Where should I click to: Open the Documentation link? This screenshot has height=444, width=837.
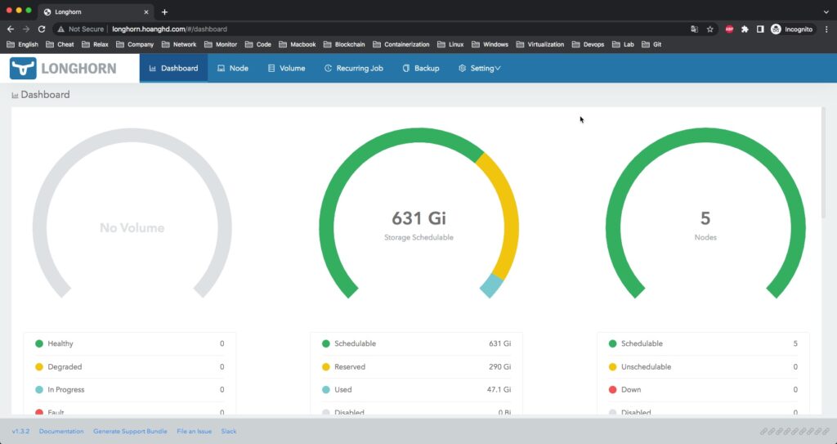pyautogui.click(x=61, y=431)
